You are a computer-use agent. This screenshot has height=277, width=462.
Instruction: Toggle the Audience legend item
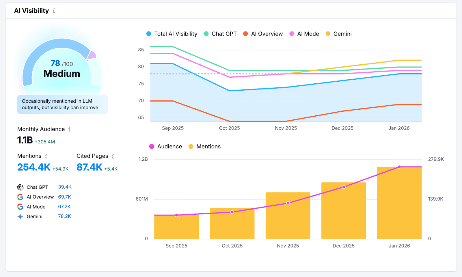165,146
